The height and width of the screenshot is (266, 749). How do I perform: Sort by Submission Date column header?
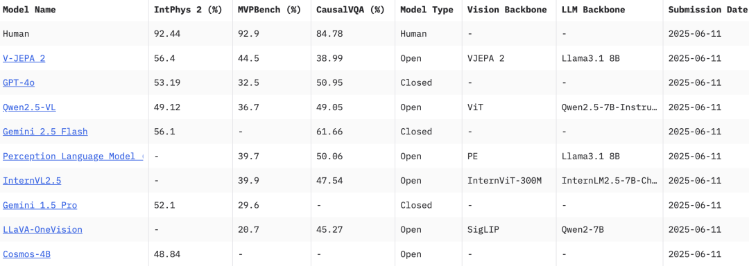[x=707, y=10]
